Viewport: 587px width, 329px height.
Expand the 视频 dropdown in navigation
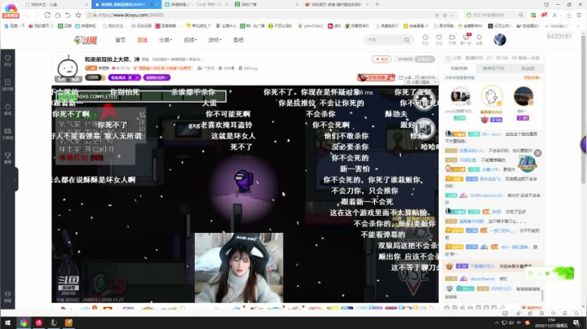(190, 40)
